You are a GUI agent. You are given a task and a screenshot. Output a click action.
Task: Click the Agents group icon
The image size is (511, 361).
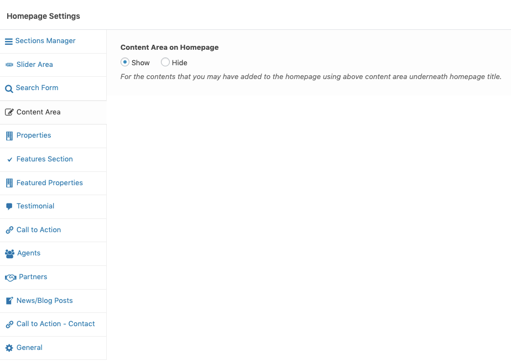10,254
